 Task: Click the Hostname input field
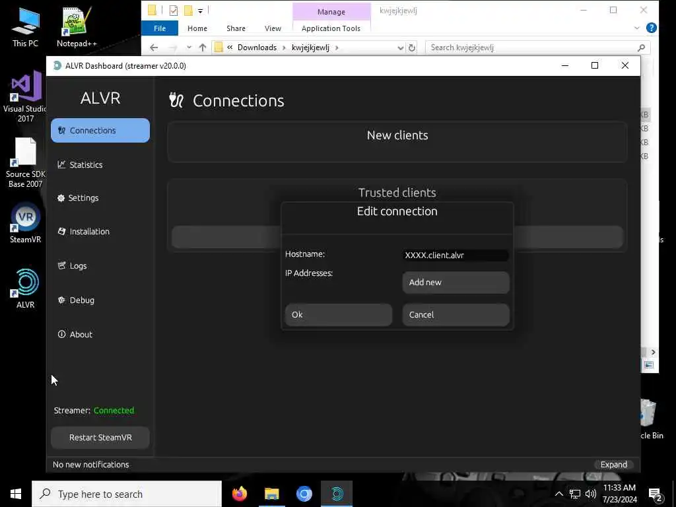tap(456, 255)
